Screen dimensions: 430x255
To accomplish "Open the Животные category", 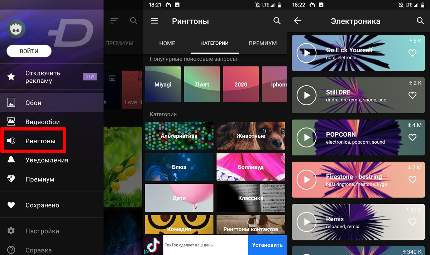I will (251, 136).
